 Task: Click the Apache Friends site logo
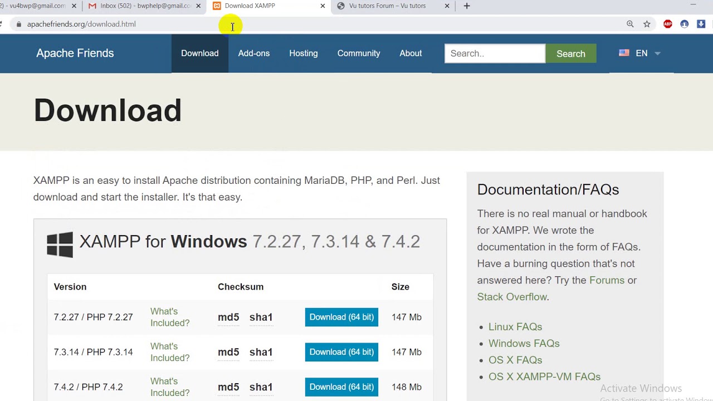pyautogui.click(x=75, y=53)
